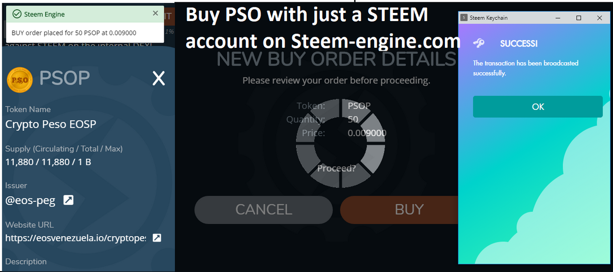Image resolution: width=613 pixels, height=272 pixels.
Task: Click the BUY order placed notification message
Action: coord(74,33)
